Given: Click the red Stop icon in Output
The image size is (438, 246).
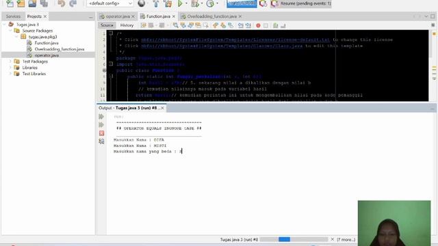Looking at the screenshot, I should (x=101, y=133).
